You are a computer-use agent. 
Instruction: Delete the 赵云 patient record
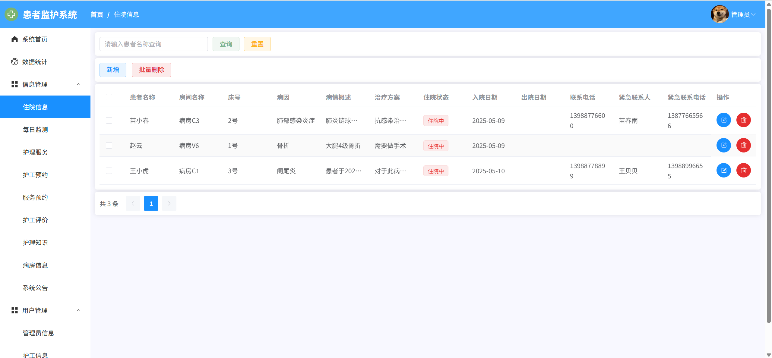743,146
